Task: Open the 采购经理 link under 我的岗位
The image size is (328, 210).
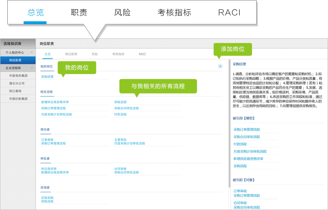Action: [48, 77]
